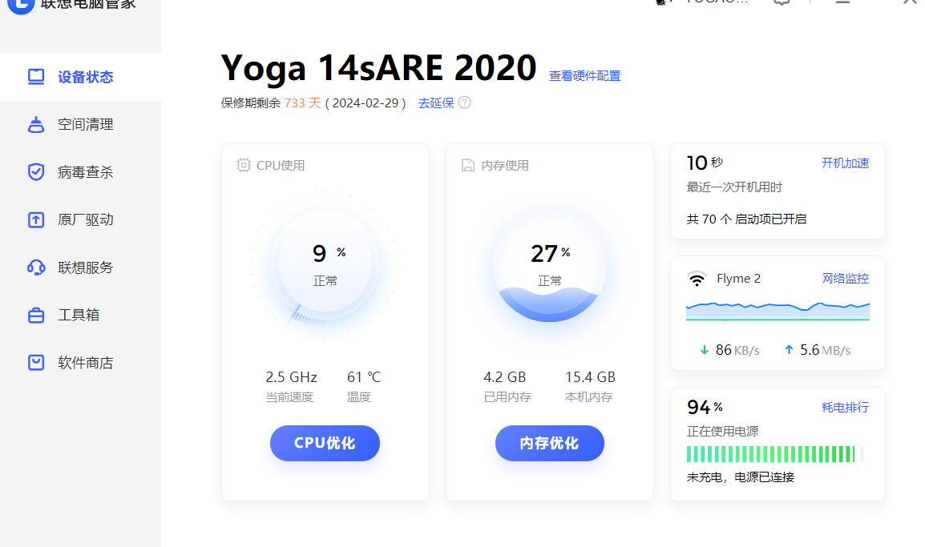Click the broom icon beside 空间清理
This screenshot has width=925, height=547.
click(x=36, y=124)
